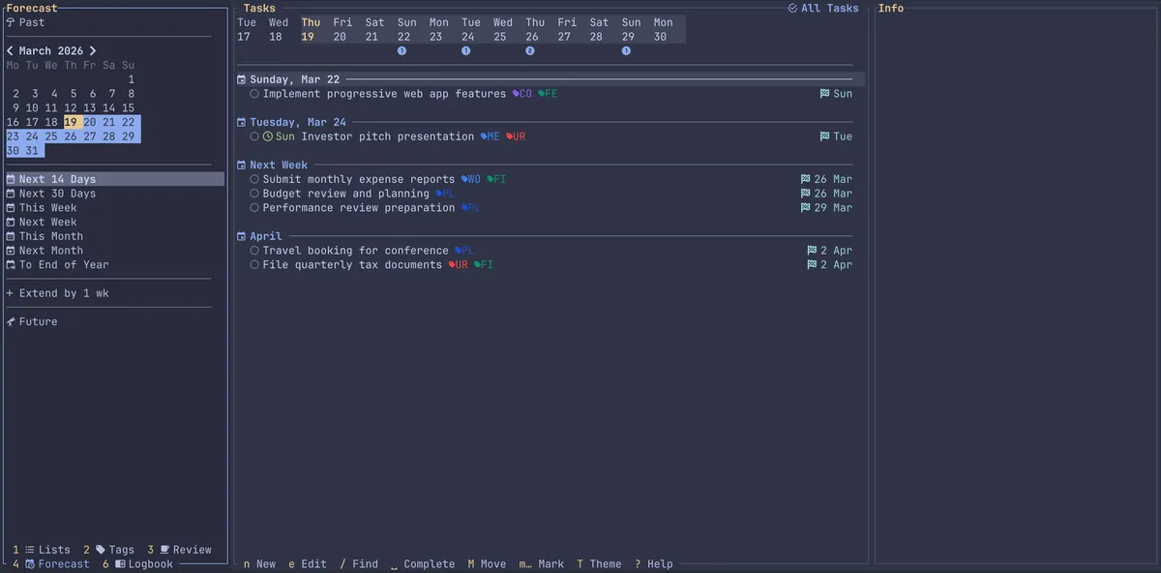Click Extend by 1 wk
1161x573 pixels.
point(57,293)
